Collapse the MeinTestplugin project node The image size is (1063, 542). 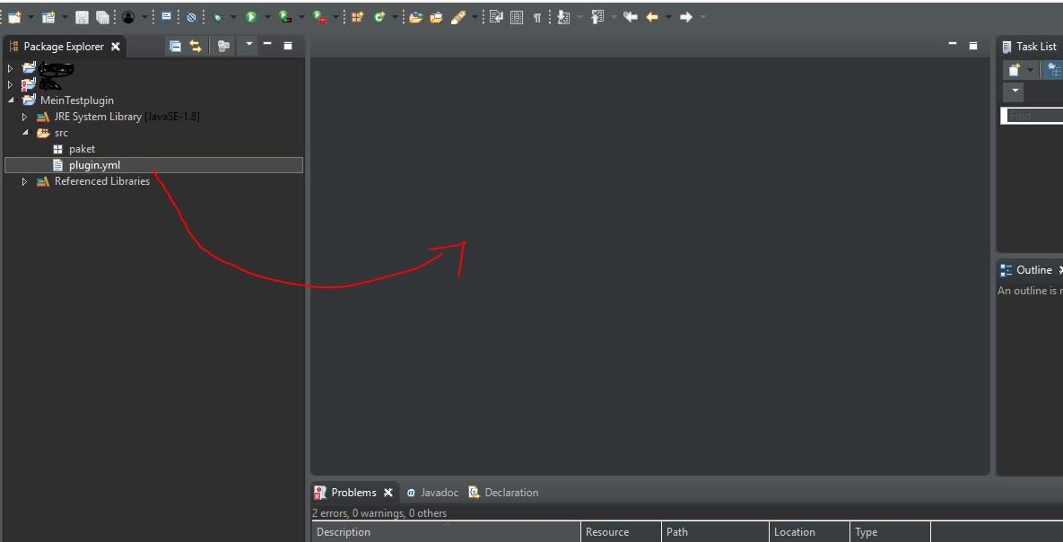click(x=10, y=101)
